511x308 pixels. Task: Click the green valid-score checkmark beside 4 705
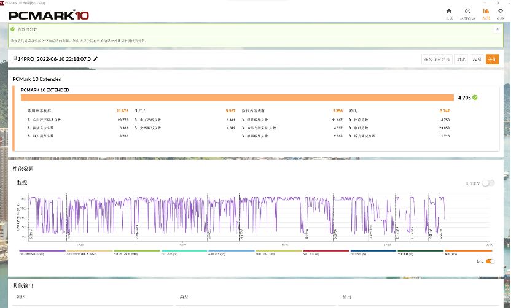[x=475, y=98]
